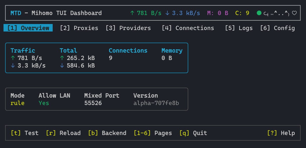Screen dimensions: 306x148
Task: Click the Connections heading in stats panel
Action: pyautogui.click(x=128, y=50)
